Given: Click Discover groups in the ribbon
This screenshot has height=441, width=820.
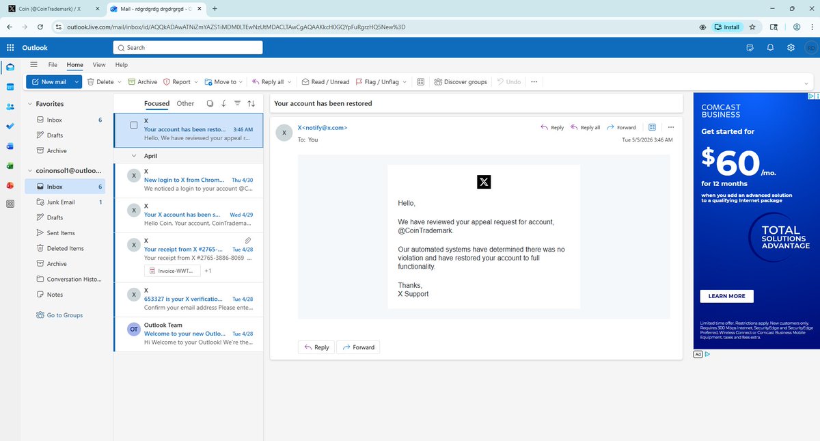Looking at the screenshot, I should pyautogui.click(x=461, y=82).
